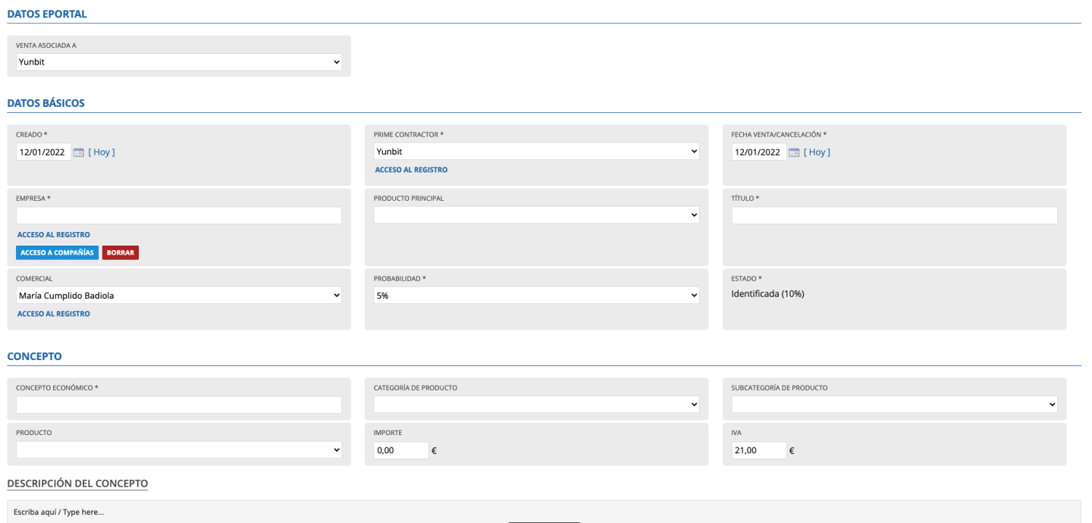Screen dimensions: 1092x523
Task: Expand the Subcategoría de Producto dropdown
Action: pos(894,405)
